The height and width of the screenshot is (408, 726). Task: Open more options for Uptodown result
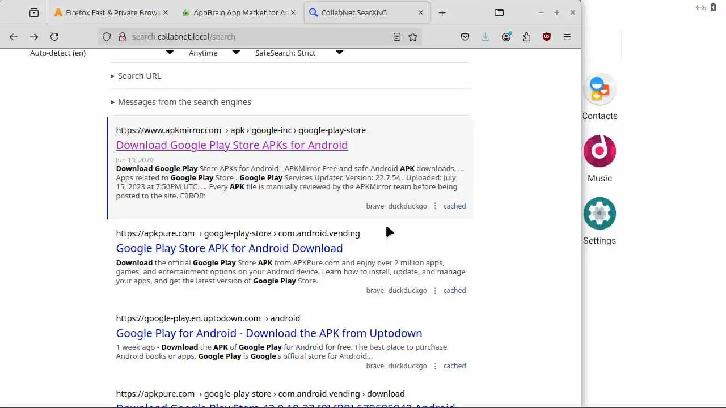click(435, 366)
